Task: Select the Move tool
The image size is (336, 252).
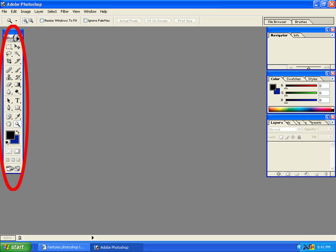Action: (x=18, y=48)
